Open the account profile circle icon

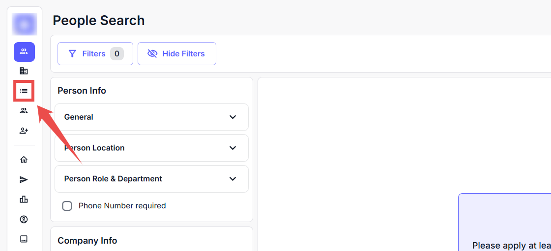click(24, 219)
